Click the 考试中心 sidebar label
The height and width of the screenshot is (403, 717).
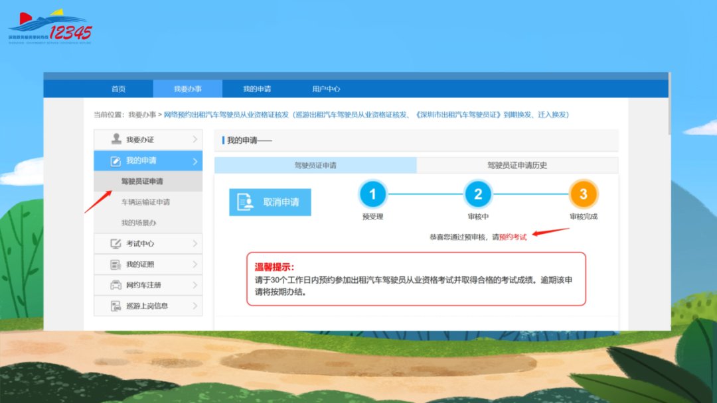coord(140,244)
